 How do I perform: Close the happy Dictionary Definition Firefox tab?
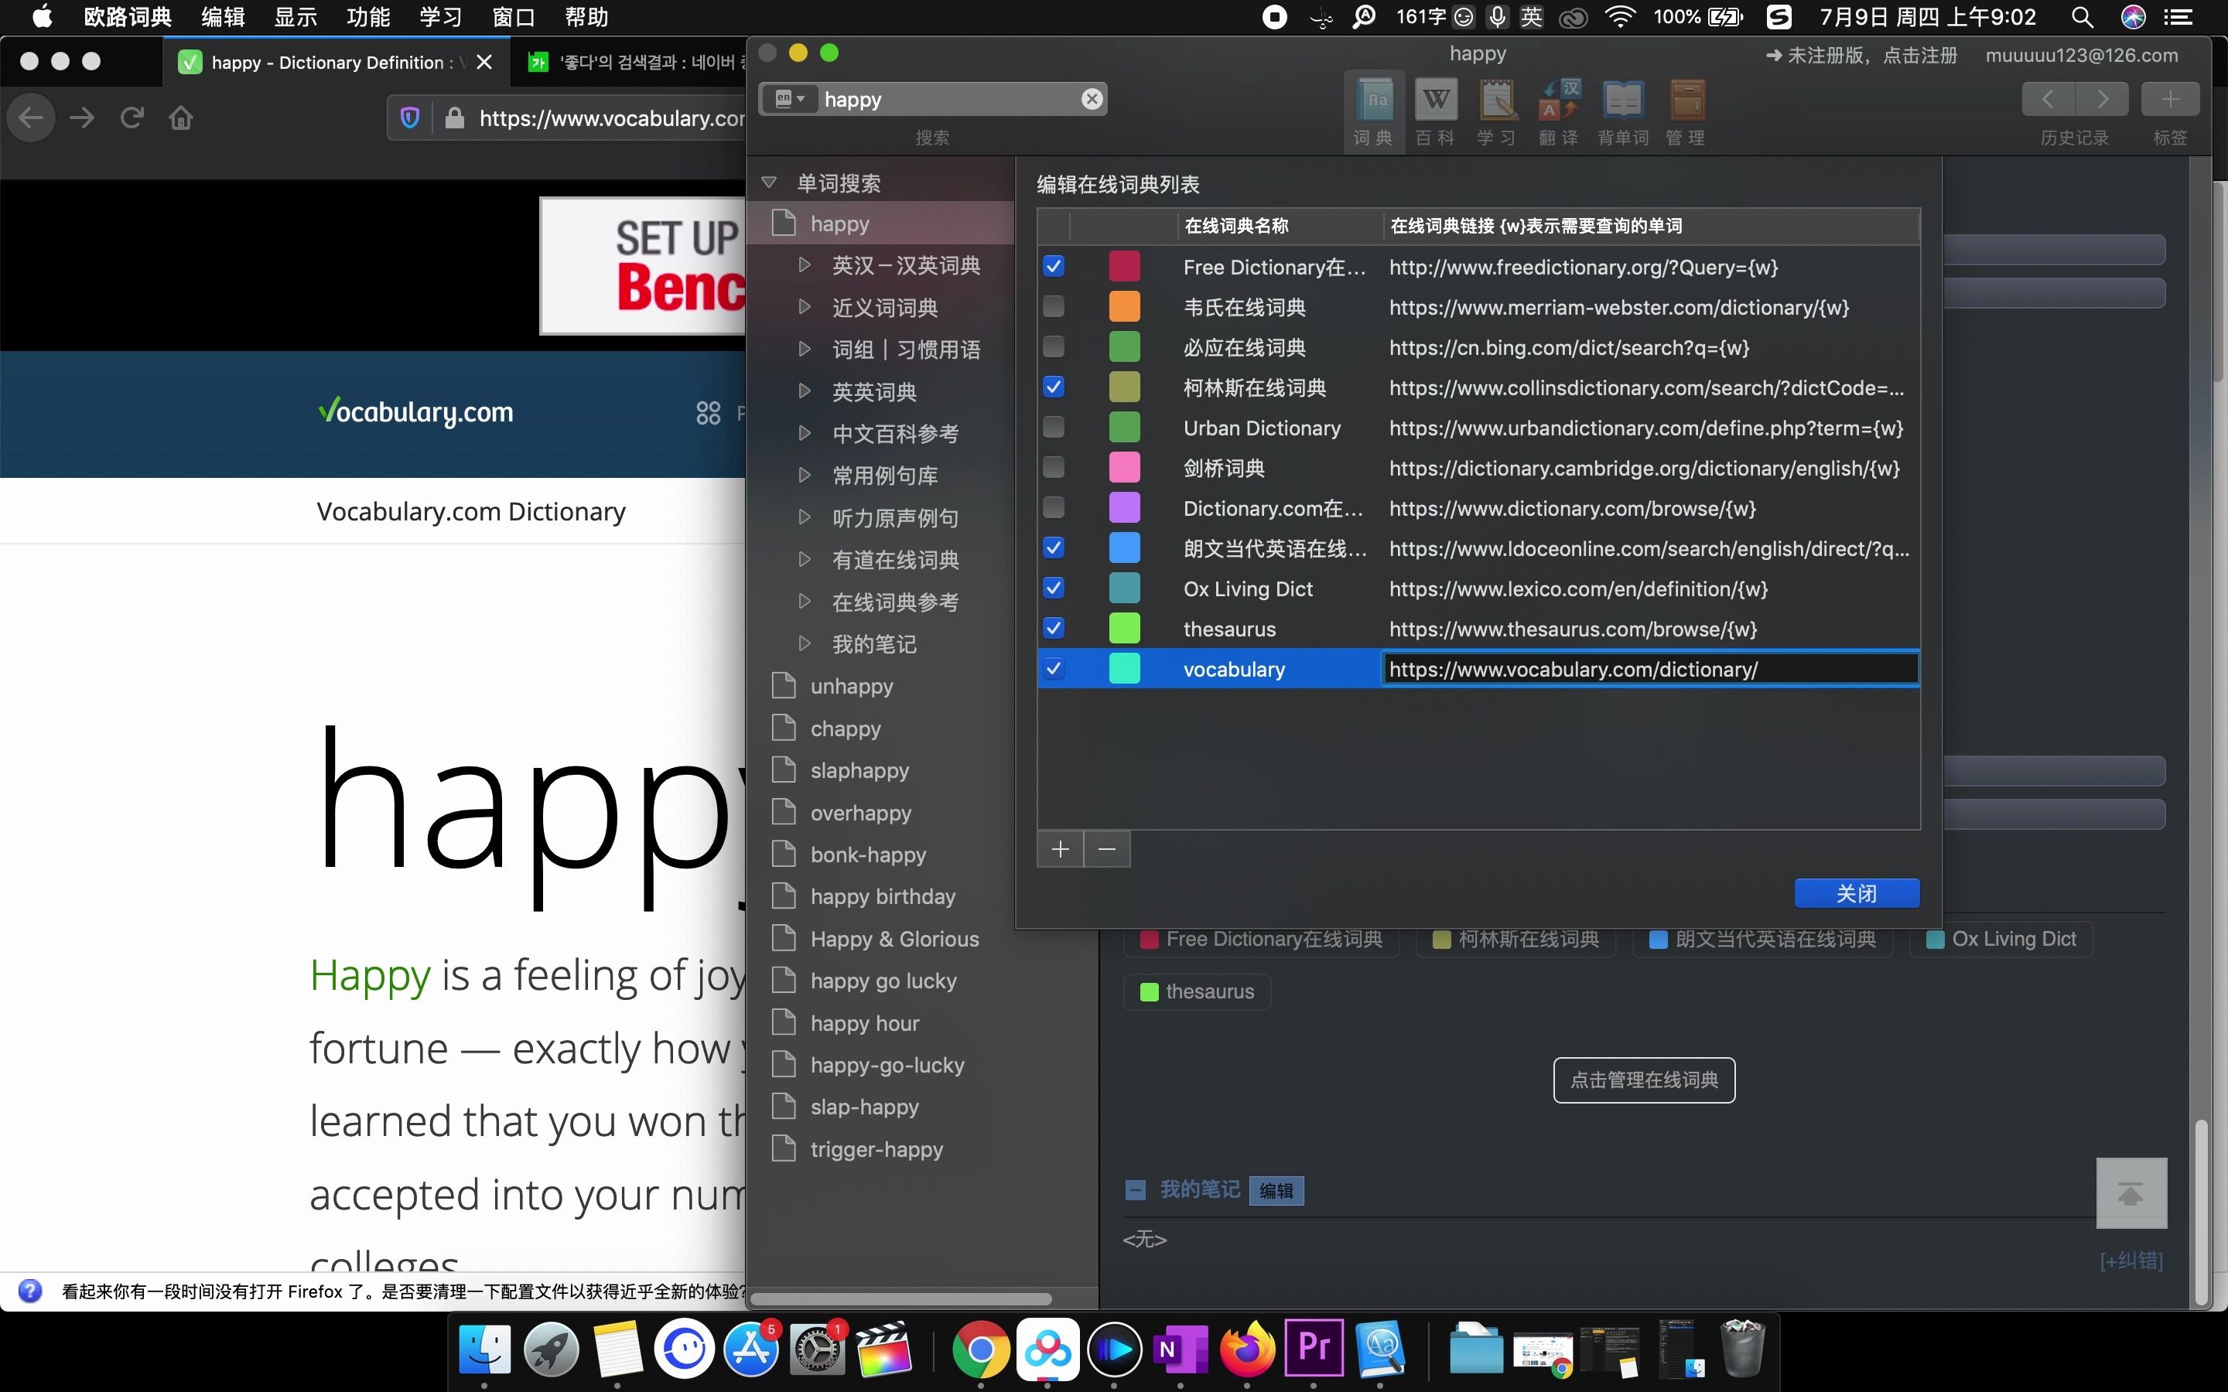pyautogui.click(x=484, y=62)
